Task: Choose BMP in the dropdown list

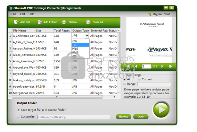Action: [80, 52]
